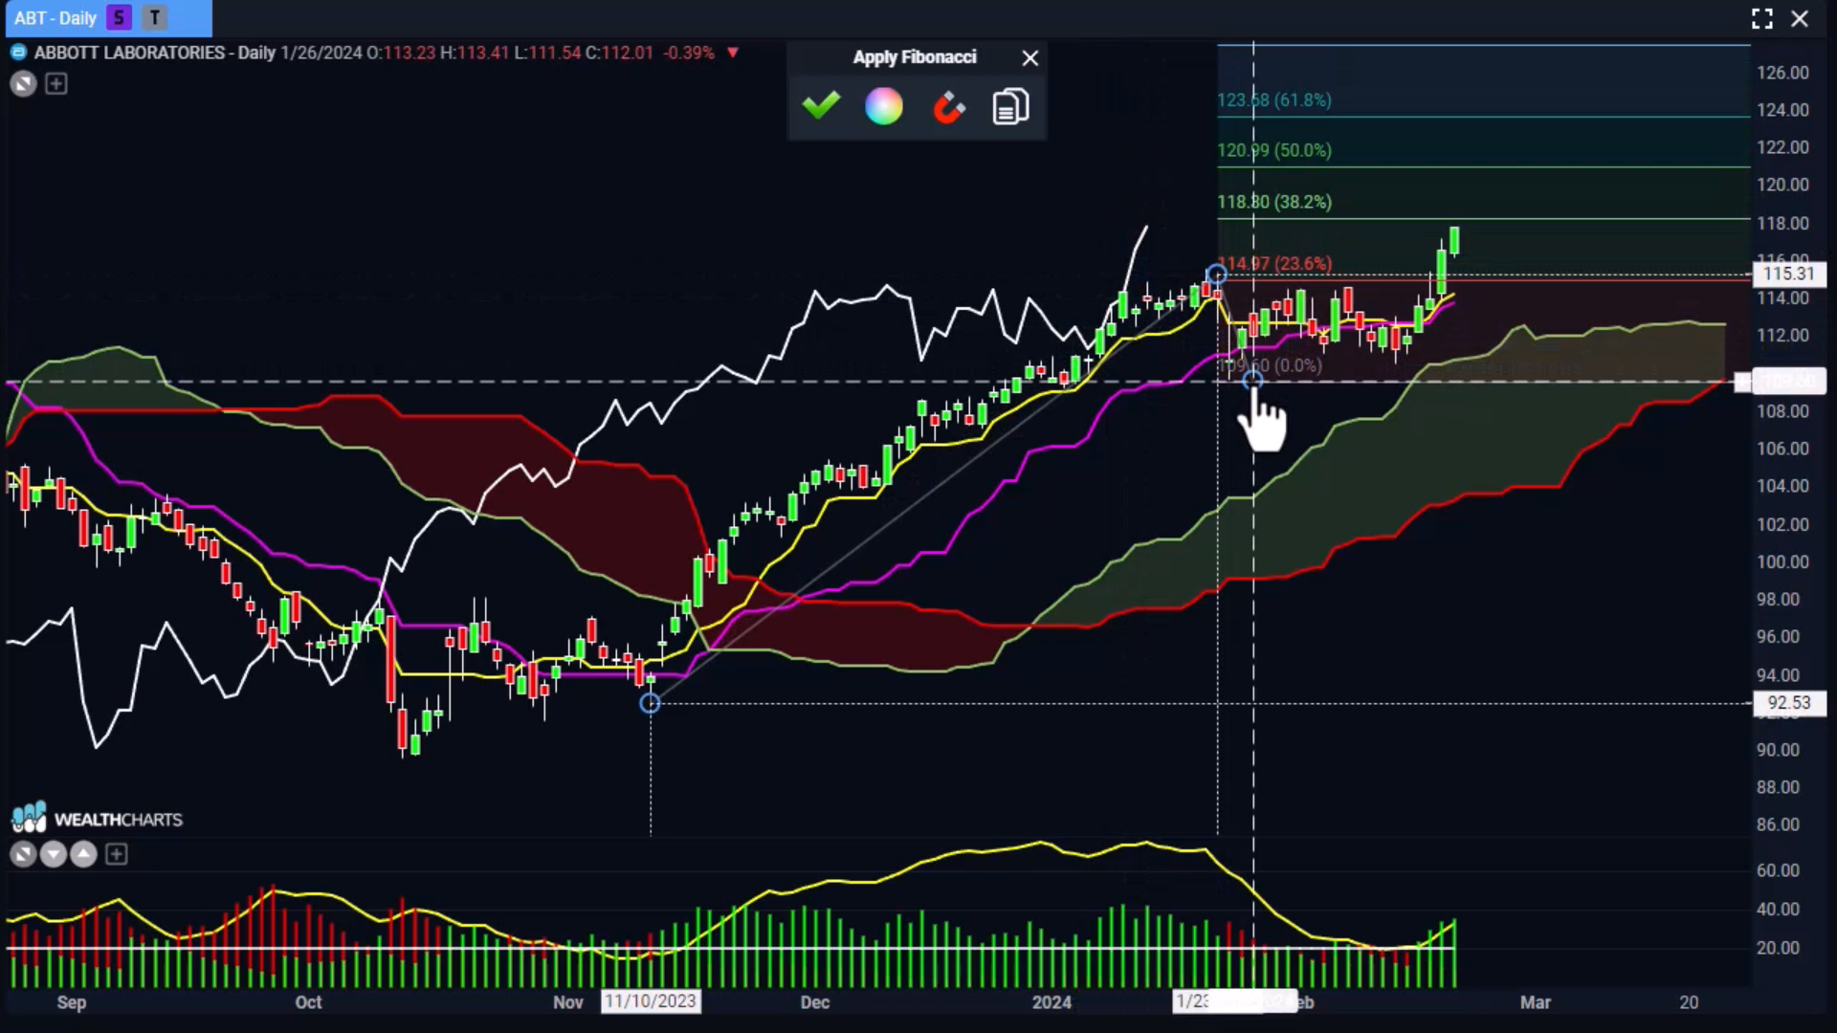Click the Sep label on time axis

click(72, 1002)
